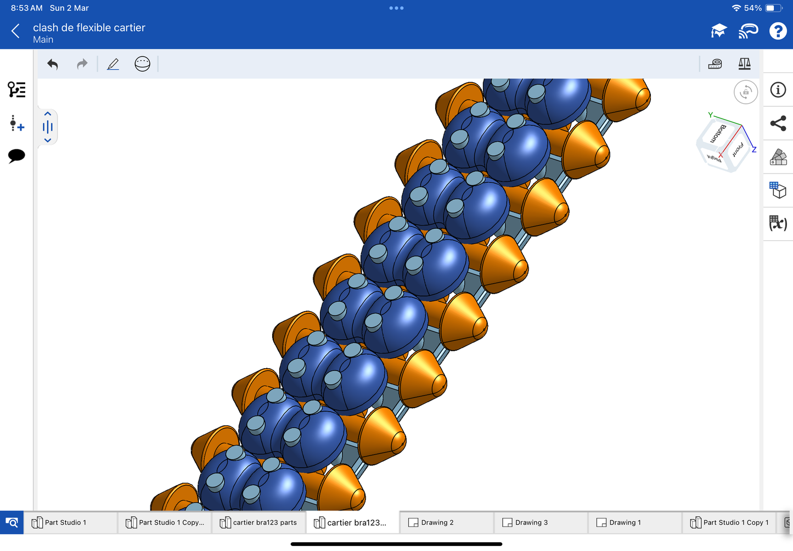This screenshot has height=551, width=793.
Task: Click the edit pencil tool
Action: pyautogui.click(x=113, y=64)
